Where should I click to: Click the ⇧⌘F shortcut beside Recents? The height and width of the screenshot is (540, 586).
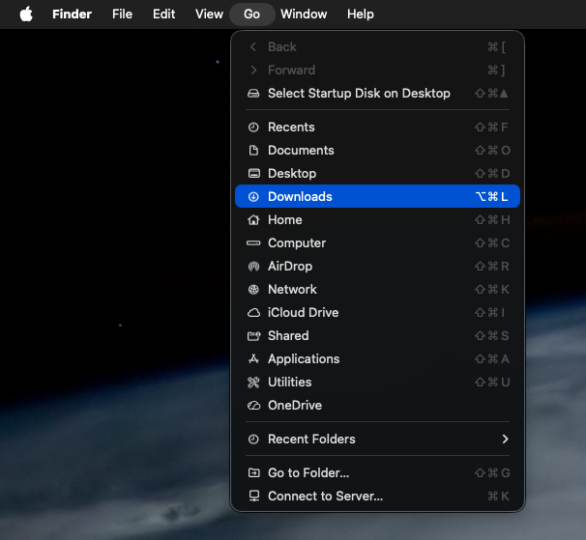[491, 128]
